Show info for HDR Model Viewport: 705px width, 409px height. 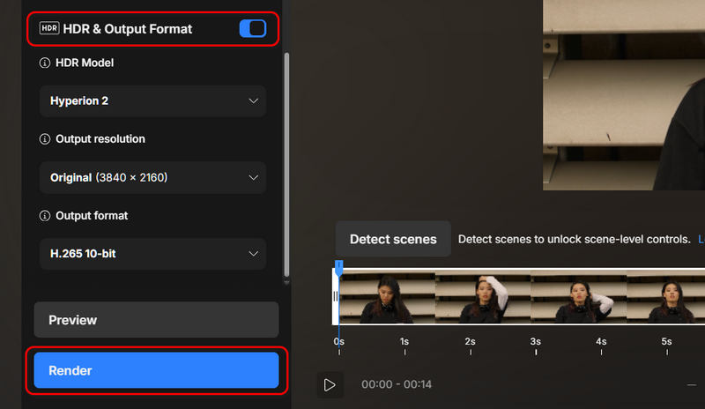pyautogui.click(x=45, y=63)
